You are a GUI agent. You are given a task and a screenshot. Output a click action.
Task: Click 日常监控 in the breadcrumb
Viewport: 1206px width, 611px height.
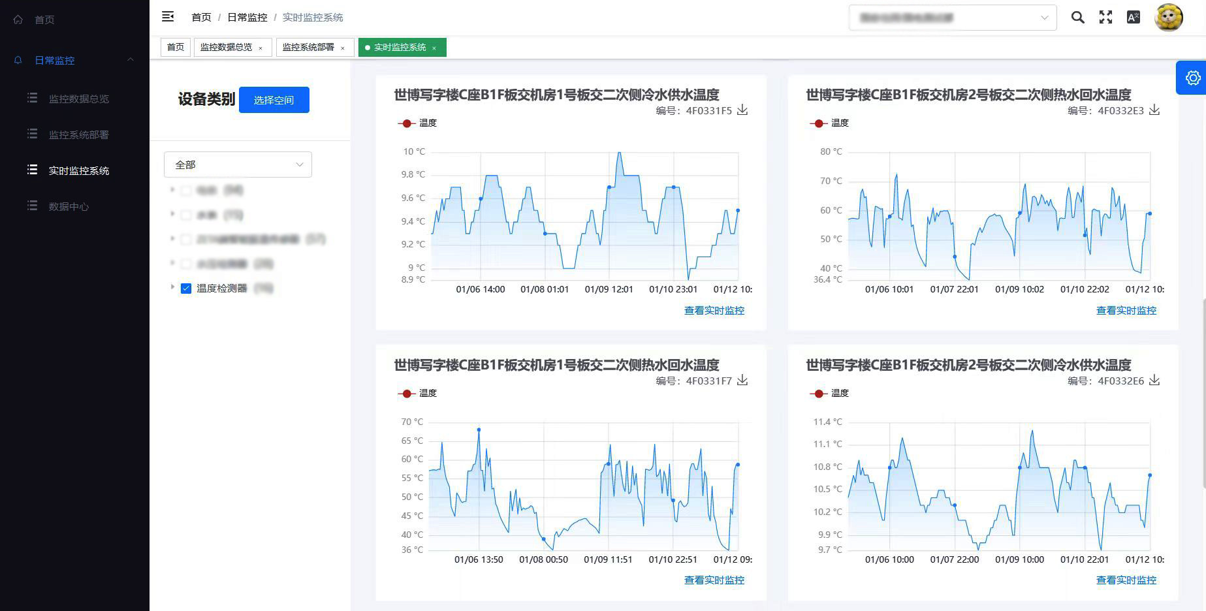(x=247, y=18)
